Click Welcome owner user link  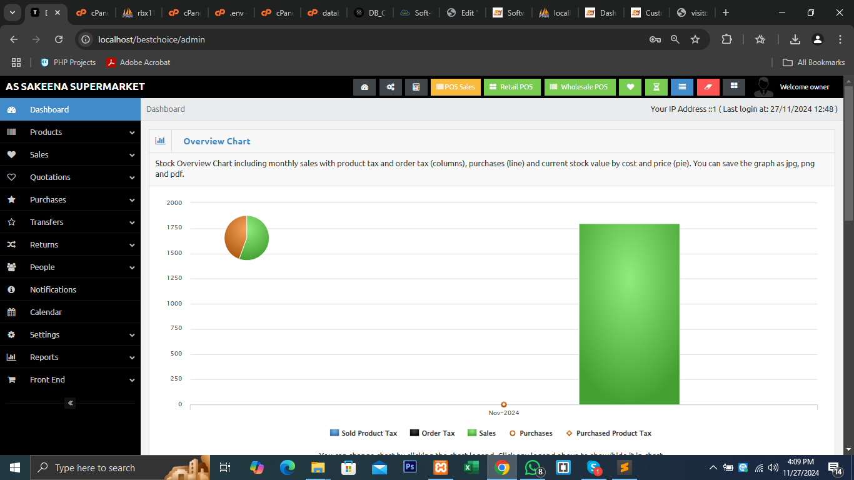click(805, 87)
